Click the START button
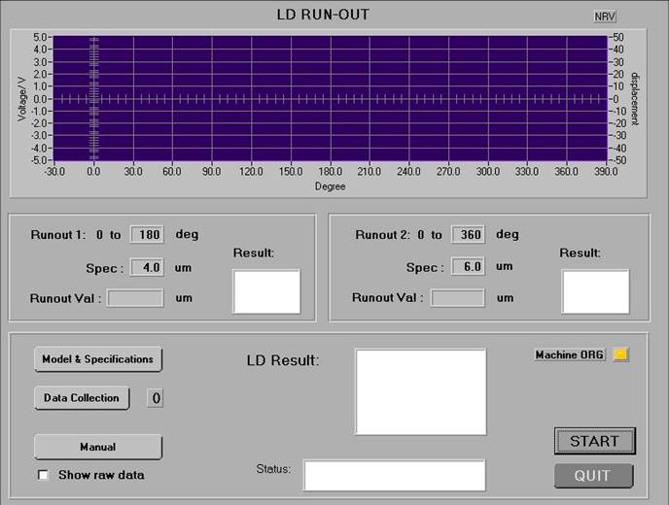Screen dimensions: 669x505 click(594, 441)
